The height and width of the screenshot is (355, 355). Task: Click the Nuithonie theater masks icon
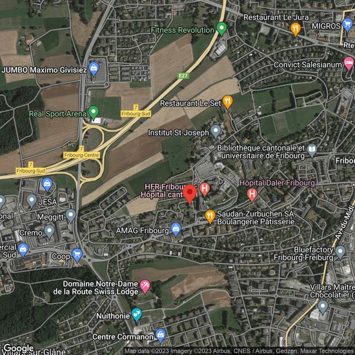click(137, 315)
